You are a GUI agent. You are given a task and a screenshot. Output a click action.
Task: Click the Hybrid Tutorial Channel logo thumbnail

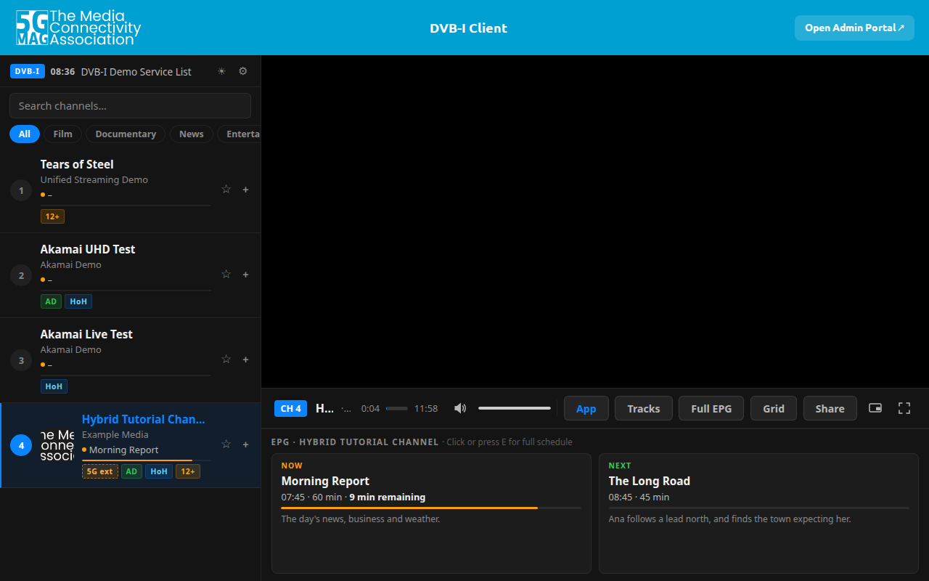57,444
